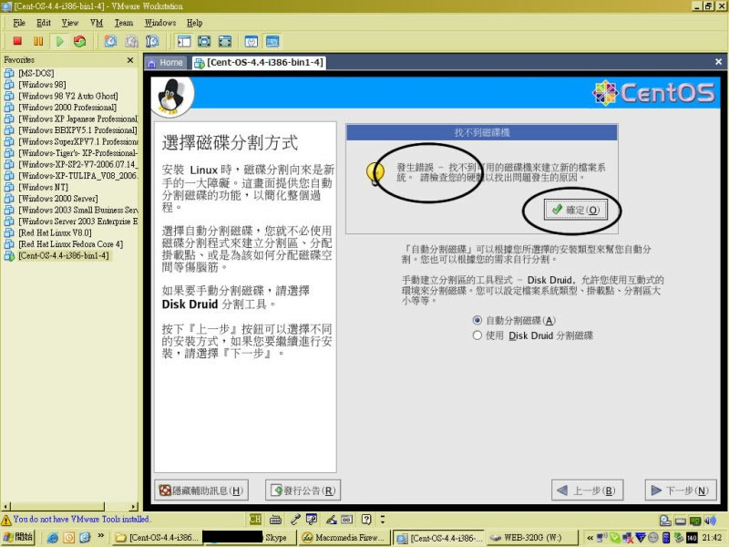Close the VM tab with the X button
This screenshot has height=547, width=729.
tap(718, 62)
